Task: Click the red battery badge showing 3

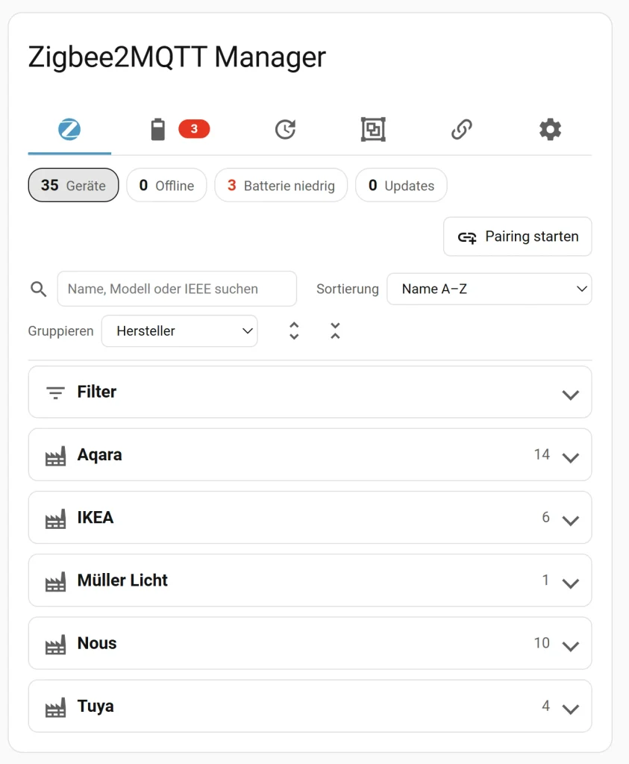Action: [x=194, y=128]
